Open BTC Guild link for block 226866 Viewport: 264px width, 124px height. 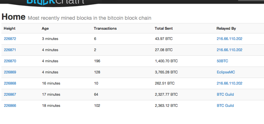pyautogui.click(x=225, y=106)
